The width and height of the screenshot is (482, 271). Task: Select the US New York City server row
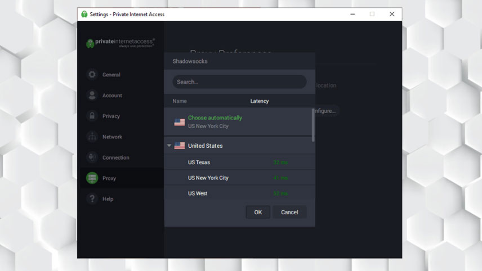pos(240,178)
